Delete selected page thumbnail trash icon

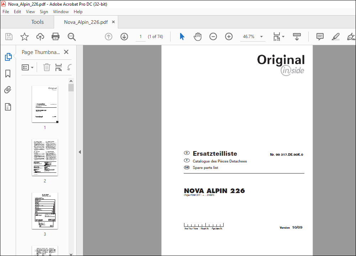pyautogui.click(x=47, y=67)
